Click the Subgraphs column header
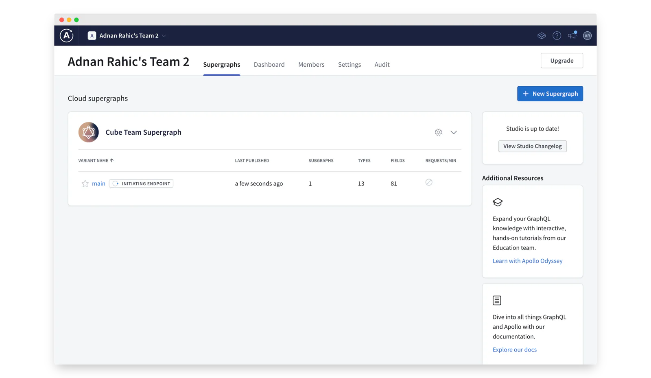The width and height of the screenshot is (651, 378). click(x=321, y=161)
